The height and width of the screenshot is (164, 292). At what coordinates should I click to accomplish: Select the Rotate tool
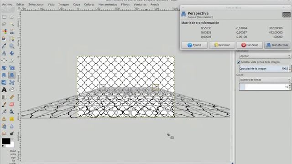coord(4,68)
